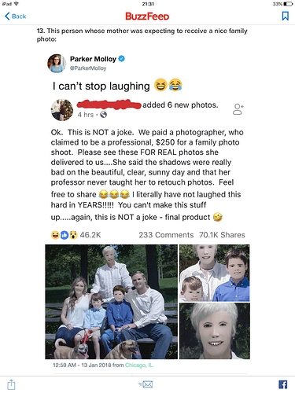
Task: Bookmark this BuzzFeed article
Action: 286,16
